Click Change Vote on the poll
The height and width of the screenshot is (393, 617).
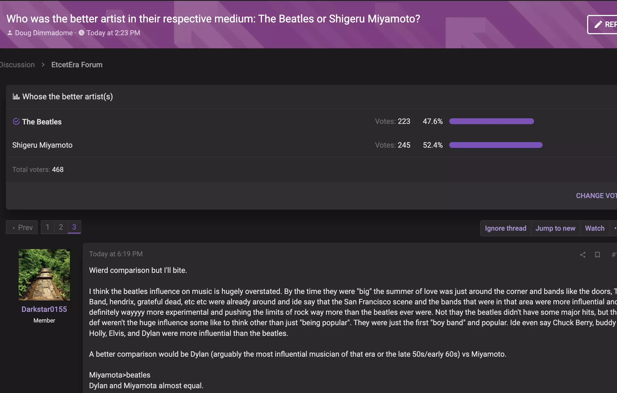click(x=596, y=196)
